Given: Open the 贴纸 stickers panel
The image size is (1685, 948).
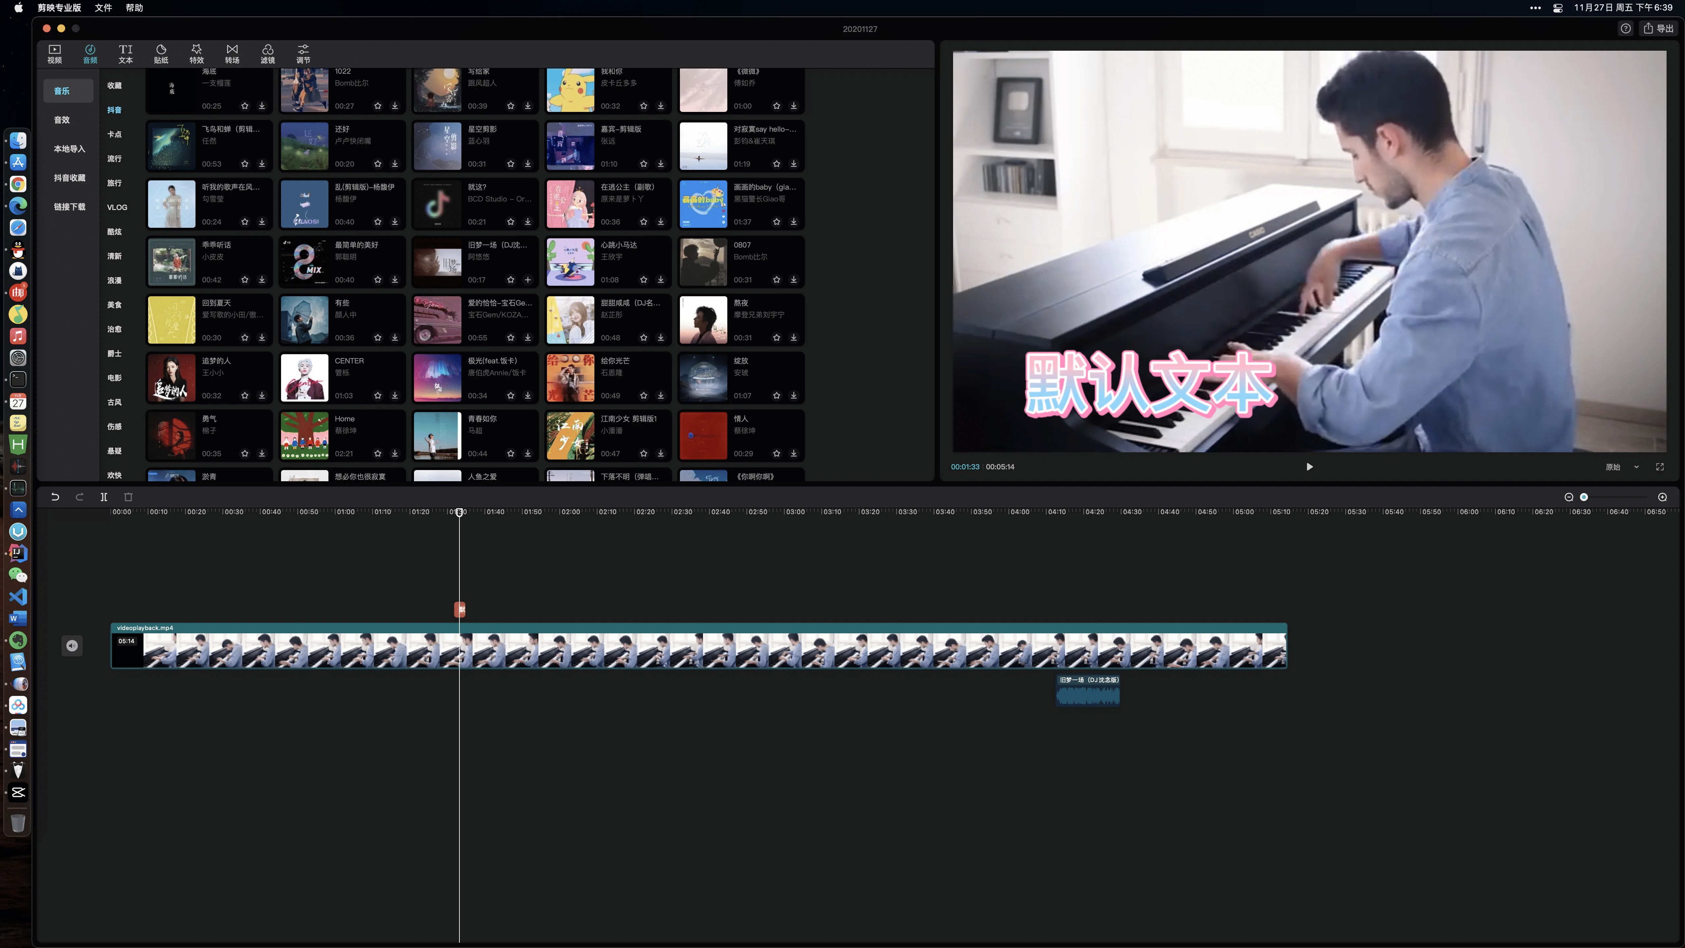Looking at the screenshot, I should 161,54.
